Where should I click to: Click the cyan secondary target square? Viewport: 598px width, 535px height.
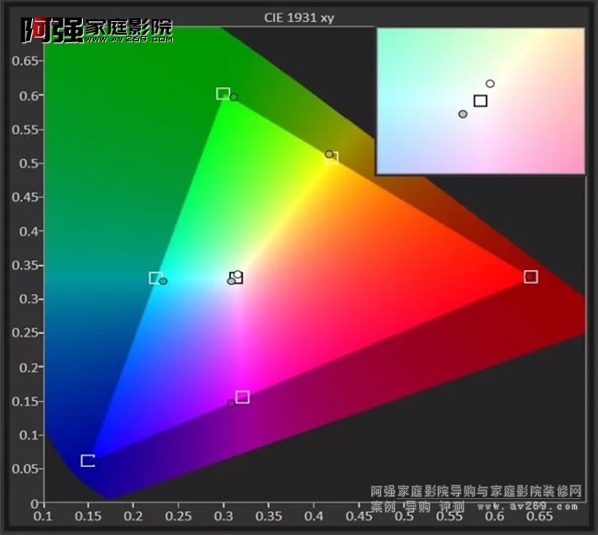click(155, 278)
